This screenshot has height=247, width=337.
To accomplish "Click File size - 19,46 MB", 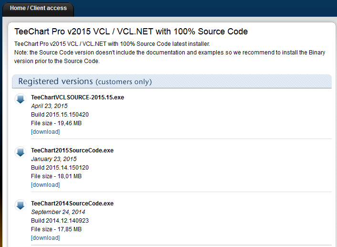I will [x=56, y=123].
